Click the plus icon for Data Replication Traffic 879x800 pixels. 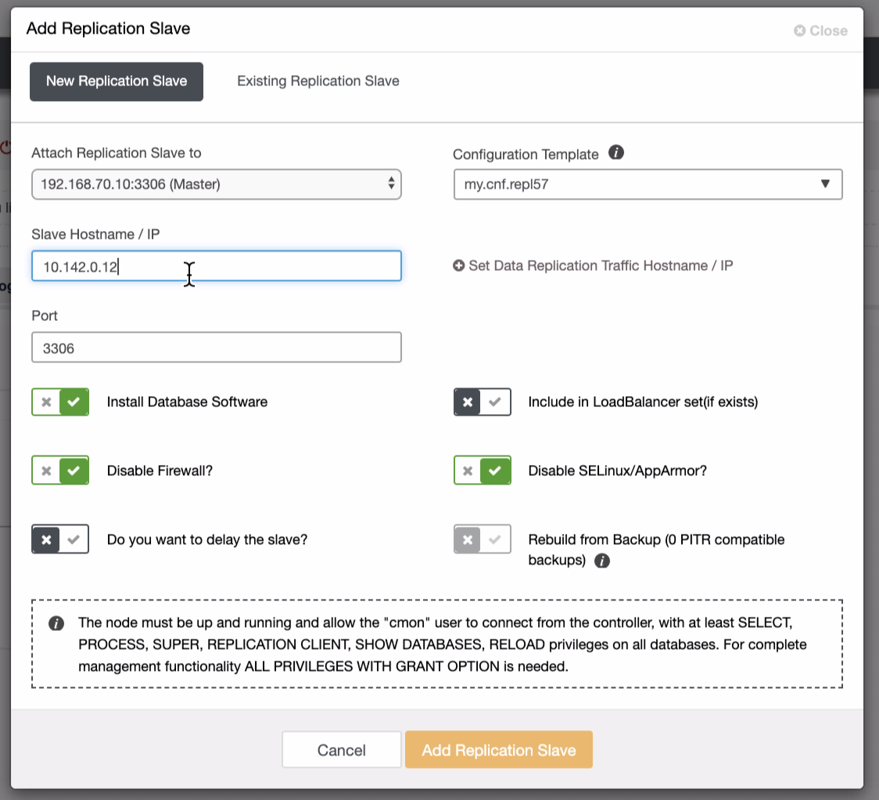pos(458,265)
